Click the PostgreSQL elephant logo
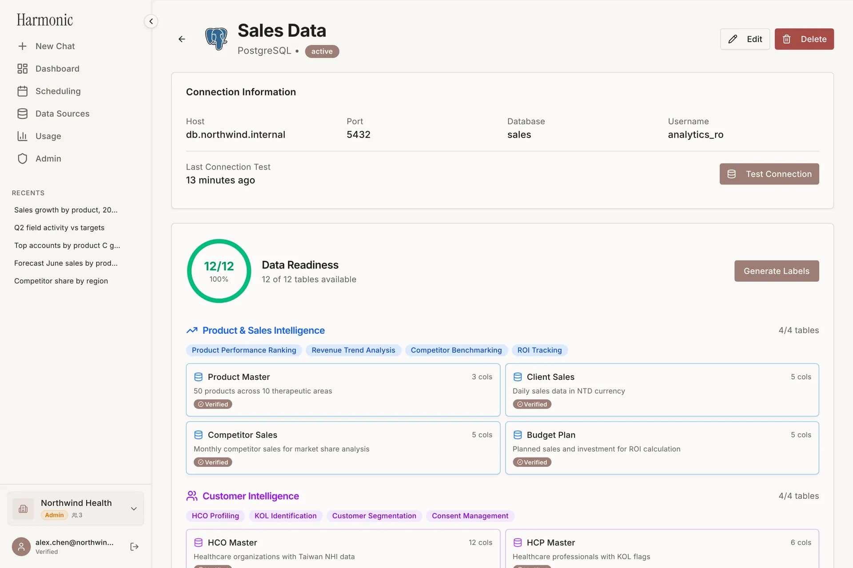This screenshot has height=568, width=853. coord(216,39)
